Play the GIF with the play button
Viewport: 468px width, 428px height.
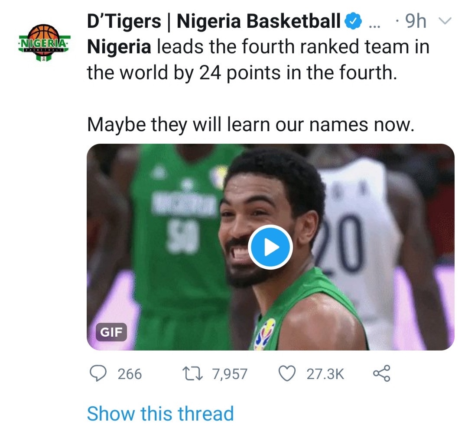270,247
